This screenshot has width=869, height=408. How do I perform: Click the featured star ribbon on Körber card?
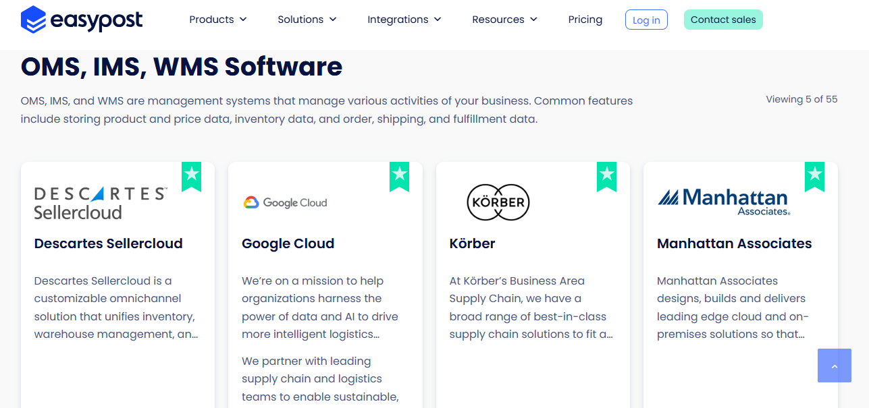[x=607, y=177]
